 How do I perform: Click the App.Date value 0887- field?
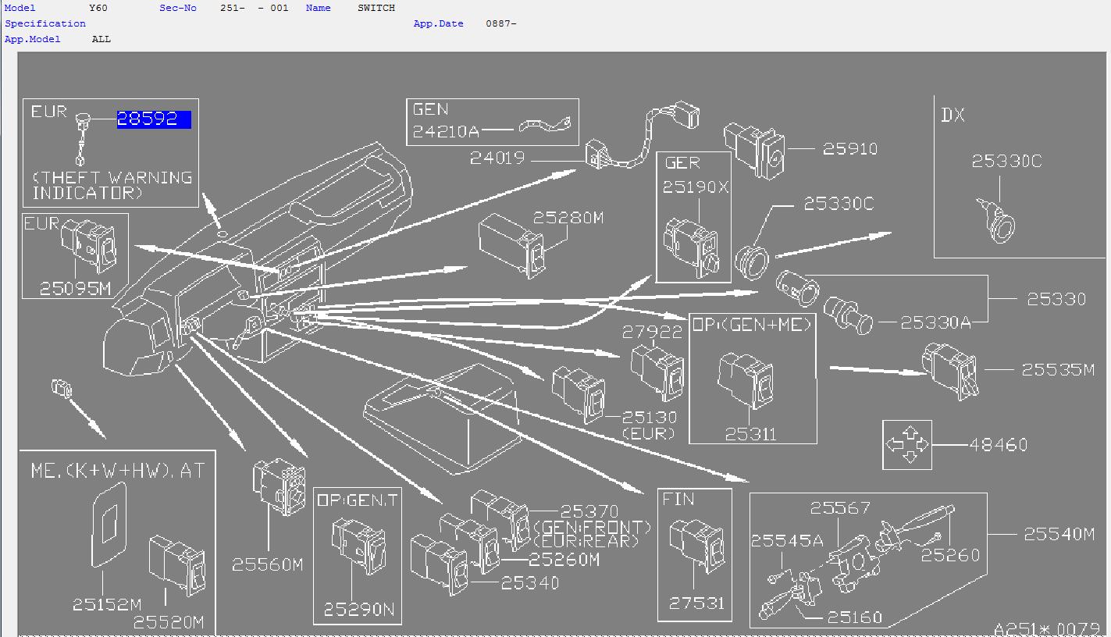(x=501, y=23)
